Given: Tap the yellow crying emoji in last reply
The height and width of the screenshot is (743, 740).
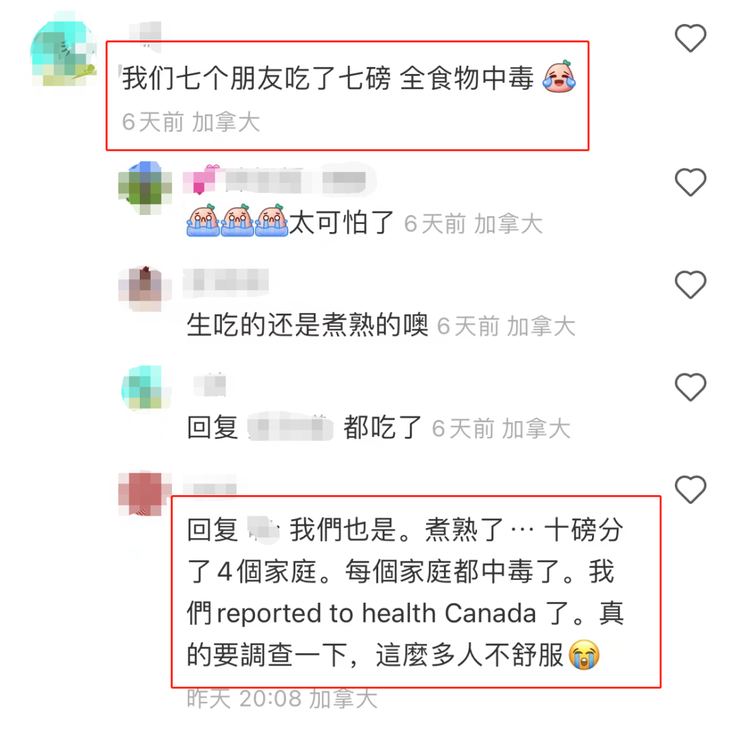Looking at the screenshot, I should [584, 655].
